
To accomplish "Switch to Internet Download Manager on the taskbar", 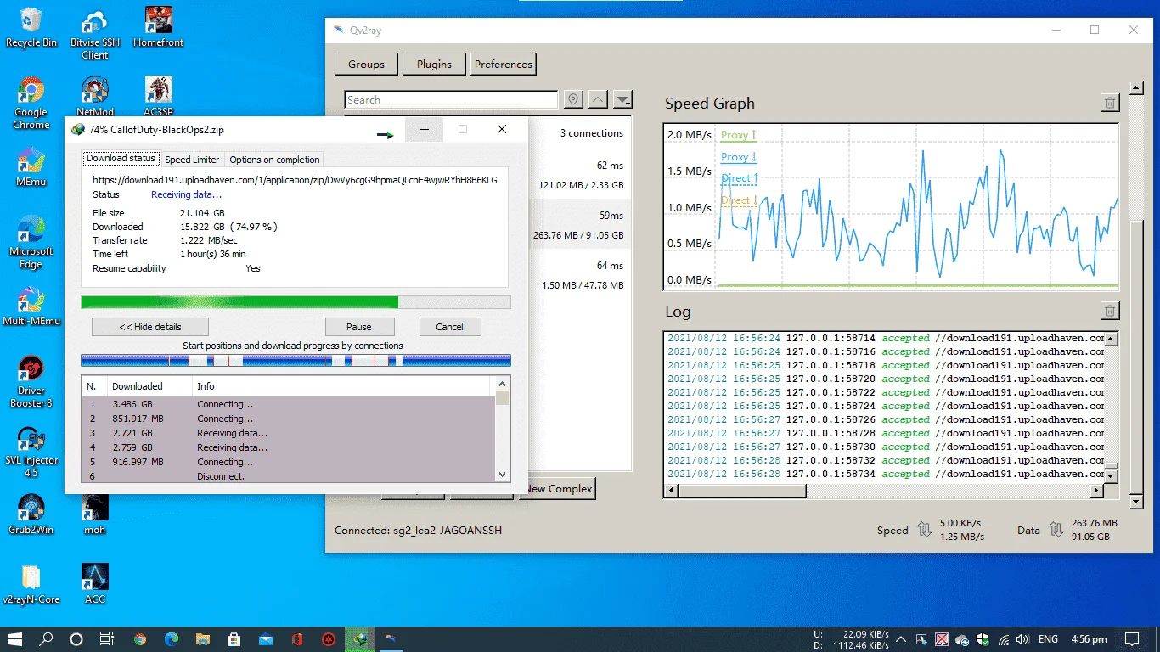I will (x=360, y=639).
